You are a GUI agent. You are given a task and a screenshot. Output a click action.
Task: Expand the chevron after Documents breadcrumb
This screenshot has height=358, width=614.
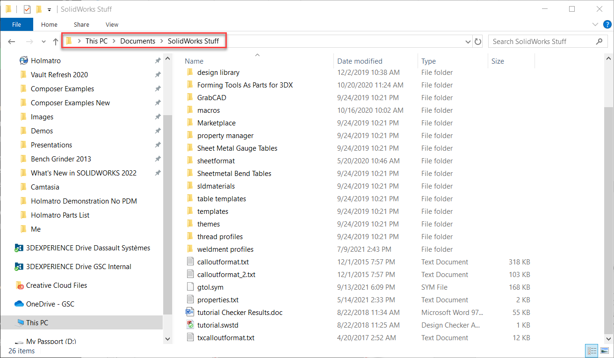(x=161, y=41)
